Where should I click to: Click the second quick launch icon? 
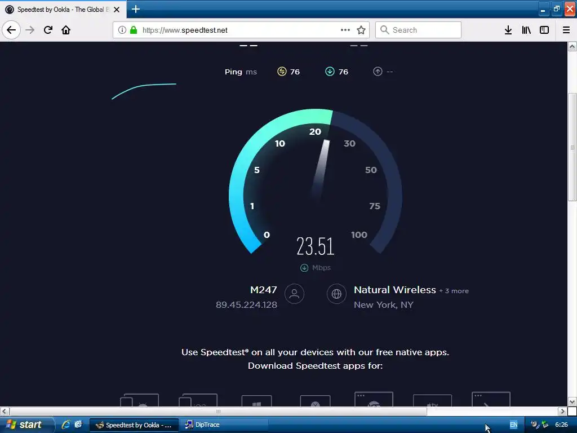[78, 425]
